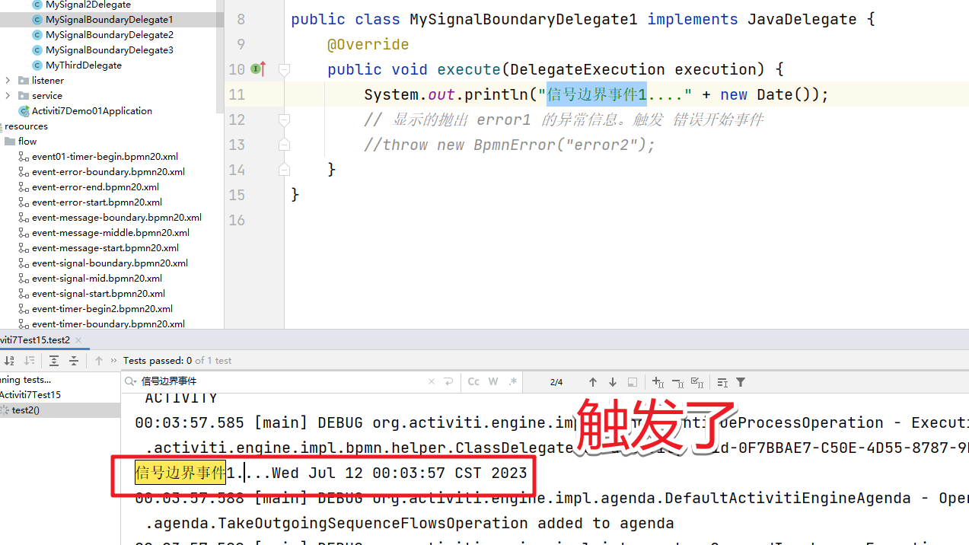Toggle Regex search option

pyautogui.click(x=513, y=382)
